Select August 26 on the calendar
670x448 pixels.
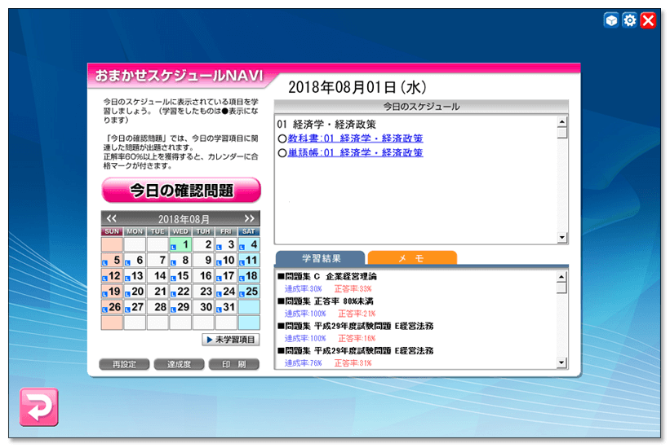pyautogui.click(x=112, y=307)
